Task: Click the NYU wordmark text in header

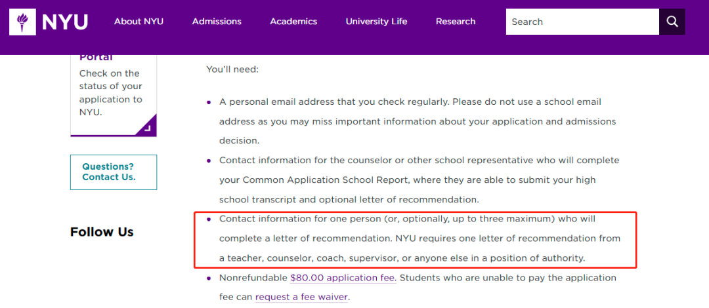Action: 65,22
